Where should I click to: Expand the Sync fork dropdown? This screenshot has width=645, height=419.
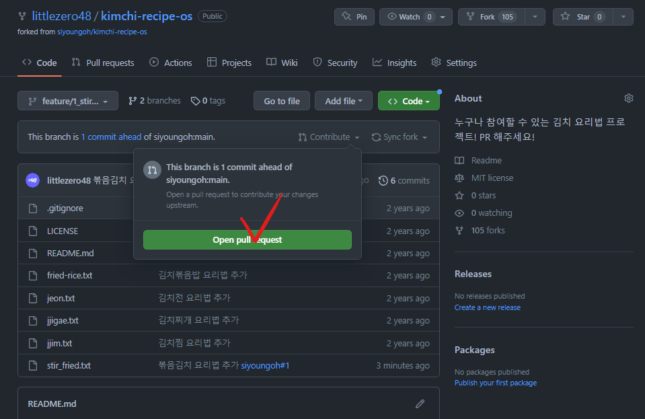coord(400,137)
